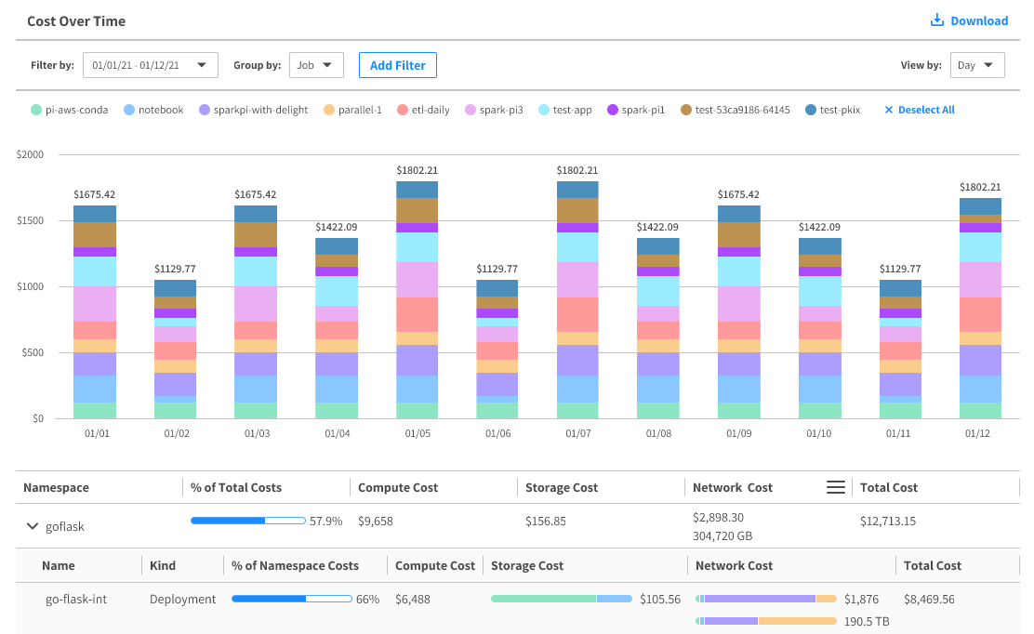This screenshot has height=634, width=1034.
Task: Click the goflask percent of total progress bar
Action: [x=248, y=521]
